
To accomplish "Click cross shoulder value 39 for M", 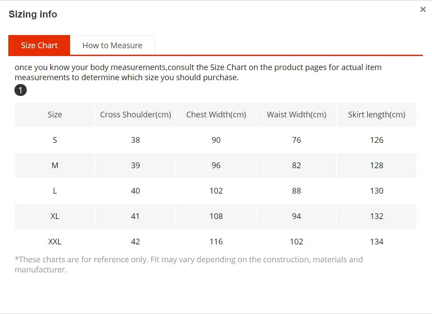I will point(135,165).
